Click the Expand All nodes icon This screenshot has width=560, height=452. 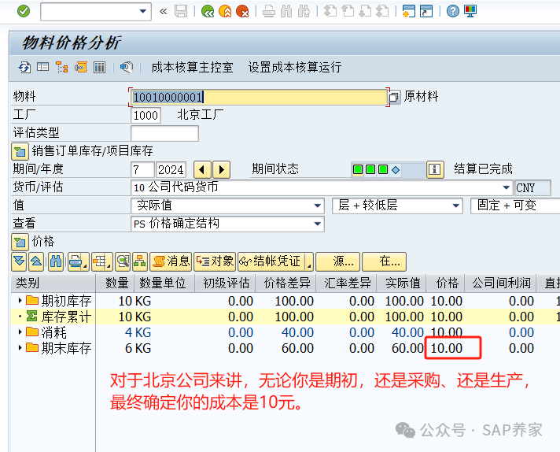click(x=19, y=261)
